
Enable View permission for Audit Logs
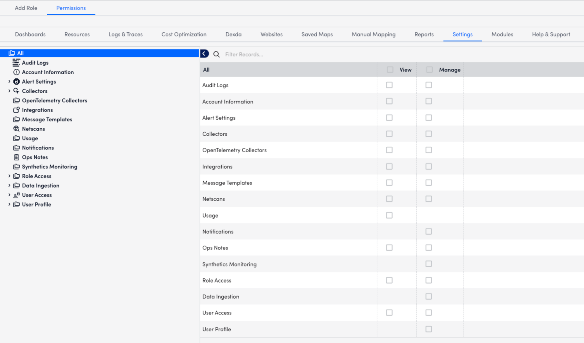pos(389,85)
